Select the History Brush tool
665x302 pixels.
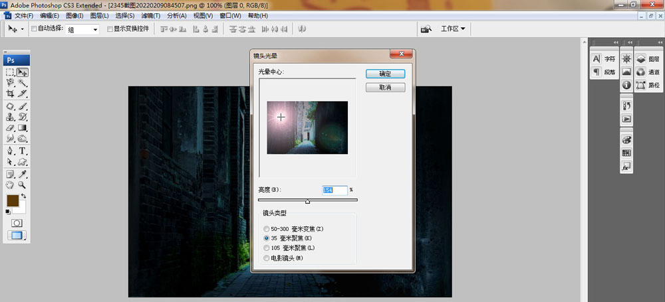[23, 117]
